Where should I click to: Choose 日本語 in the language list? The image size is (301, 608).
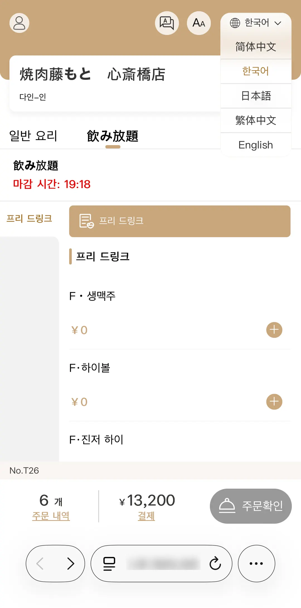(x=256, y=96)
